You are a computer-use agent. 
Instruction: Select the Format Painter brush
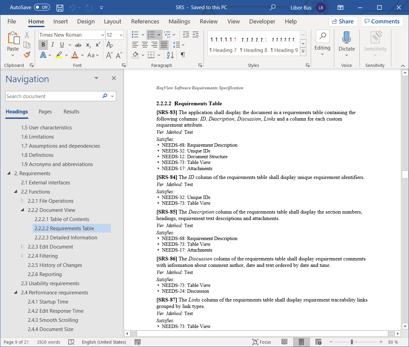click(x=27, y=55)
